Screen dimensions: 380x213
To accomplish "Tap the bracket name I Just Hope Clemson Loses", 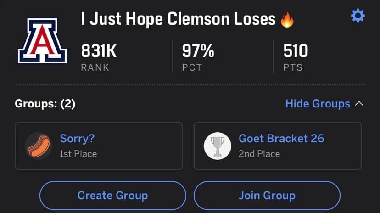I will (x=178, y=19).
